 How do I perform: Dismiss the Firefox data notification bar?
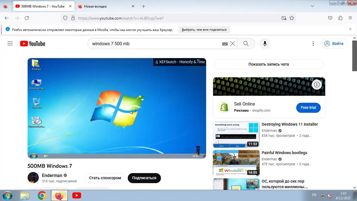point(350,29)
